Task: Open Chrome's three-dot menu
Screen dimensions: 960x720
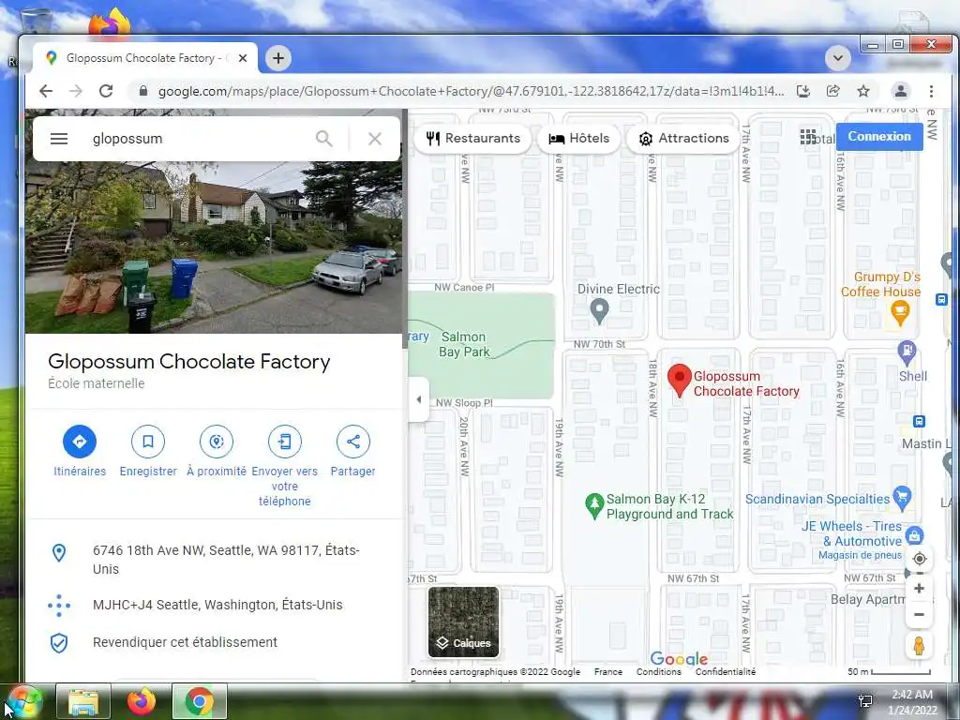Action: click(x=931, y=91)
